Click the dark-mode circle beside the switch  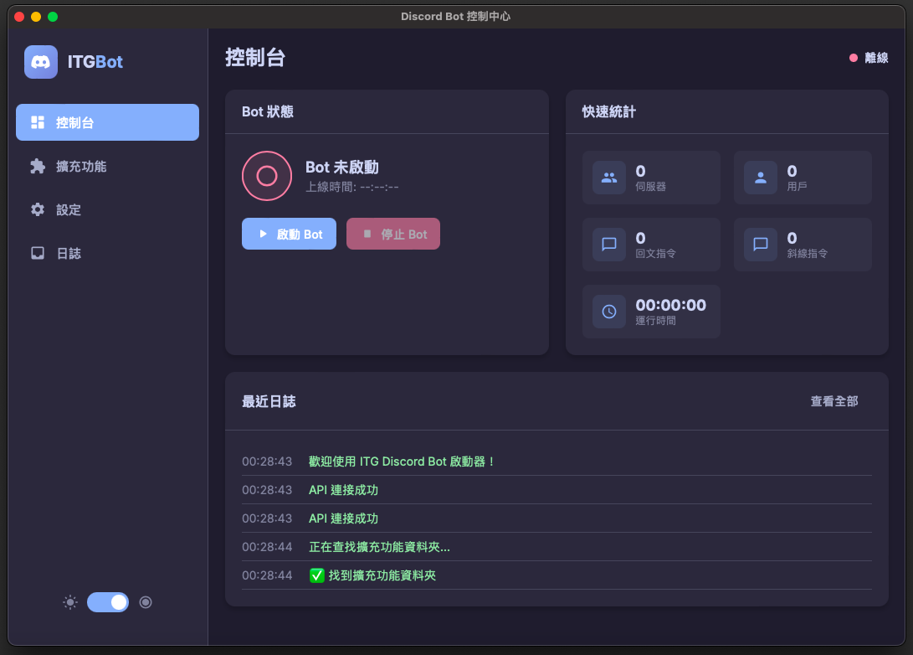(146, 602)
